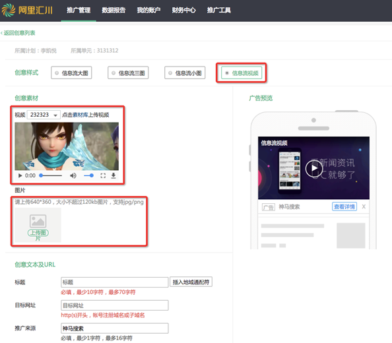Download the video using download icon
The height and width of the screenshot is (343, 392).
(114, 175)
